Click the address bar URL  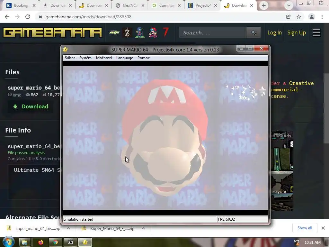click(88, 17)
